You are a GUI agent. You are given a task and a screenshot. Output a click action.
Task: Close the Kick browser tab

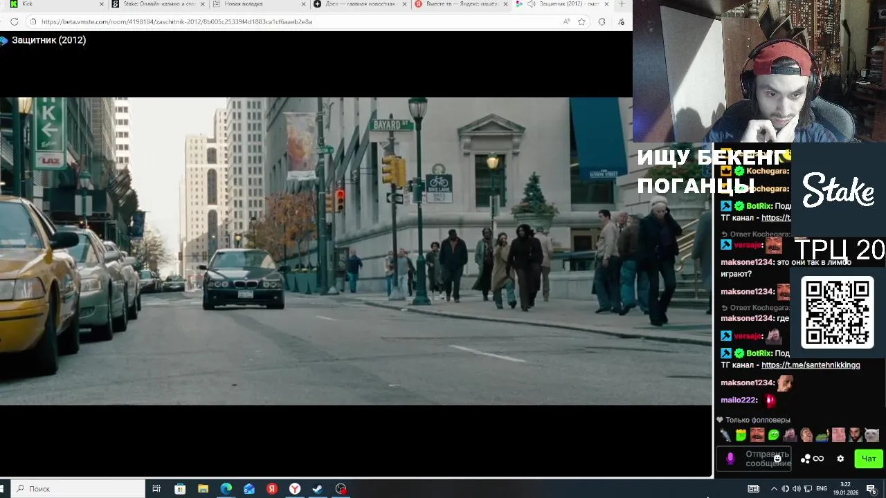coord(101,4)
